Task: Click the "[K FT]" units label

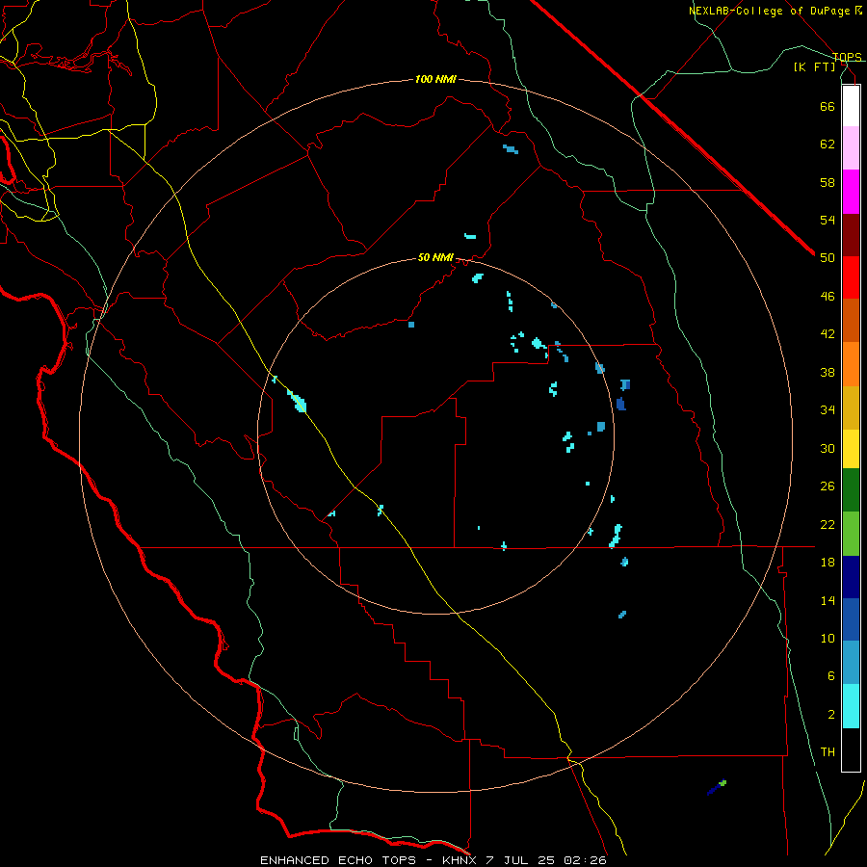Action: click(x=814, y=66)
